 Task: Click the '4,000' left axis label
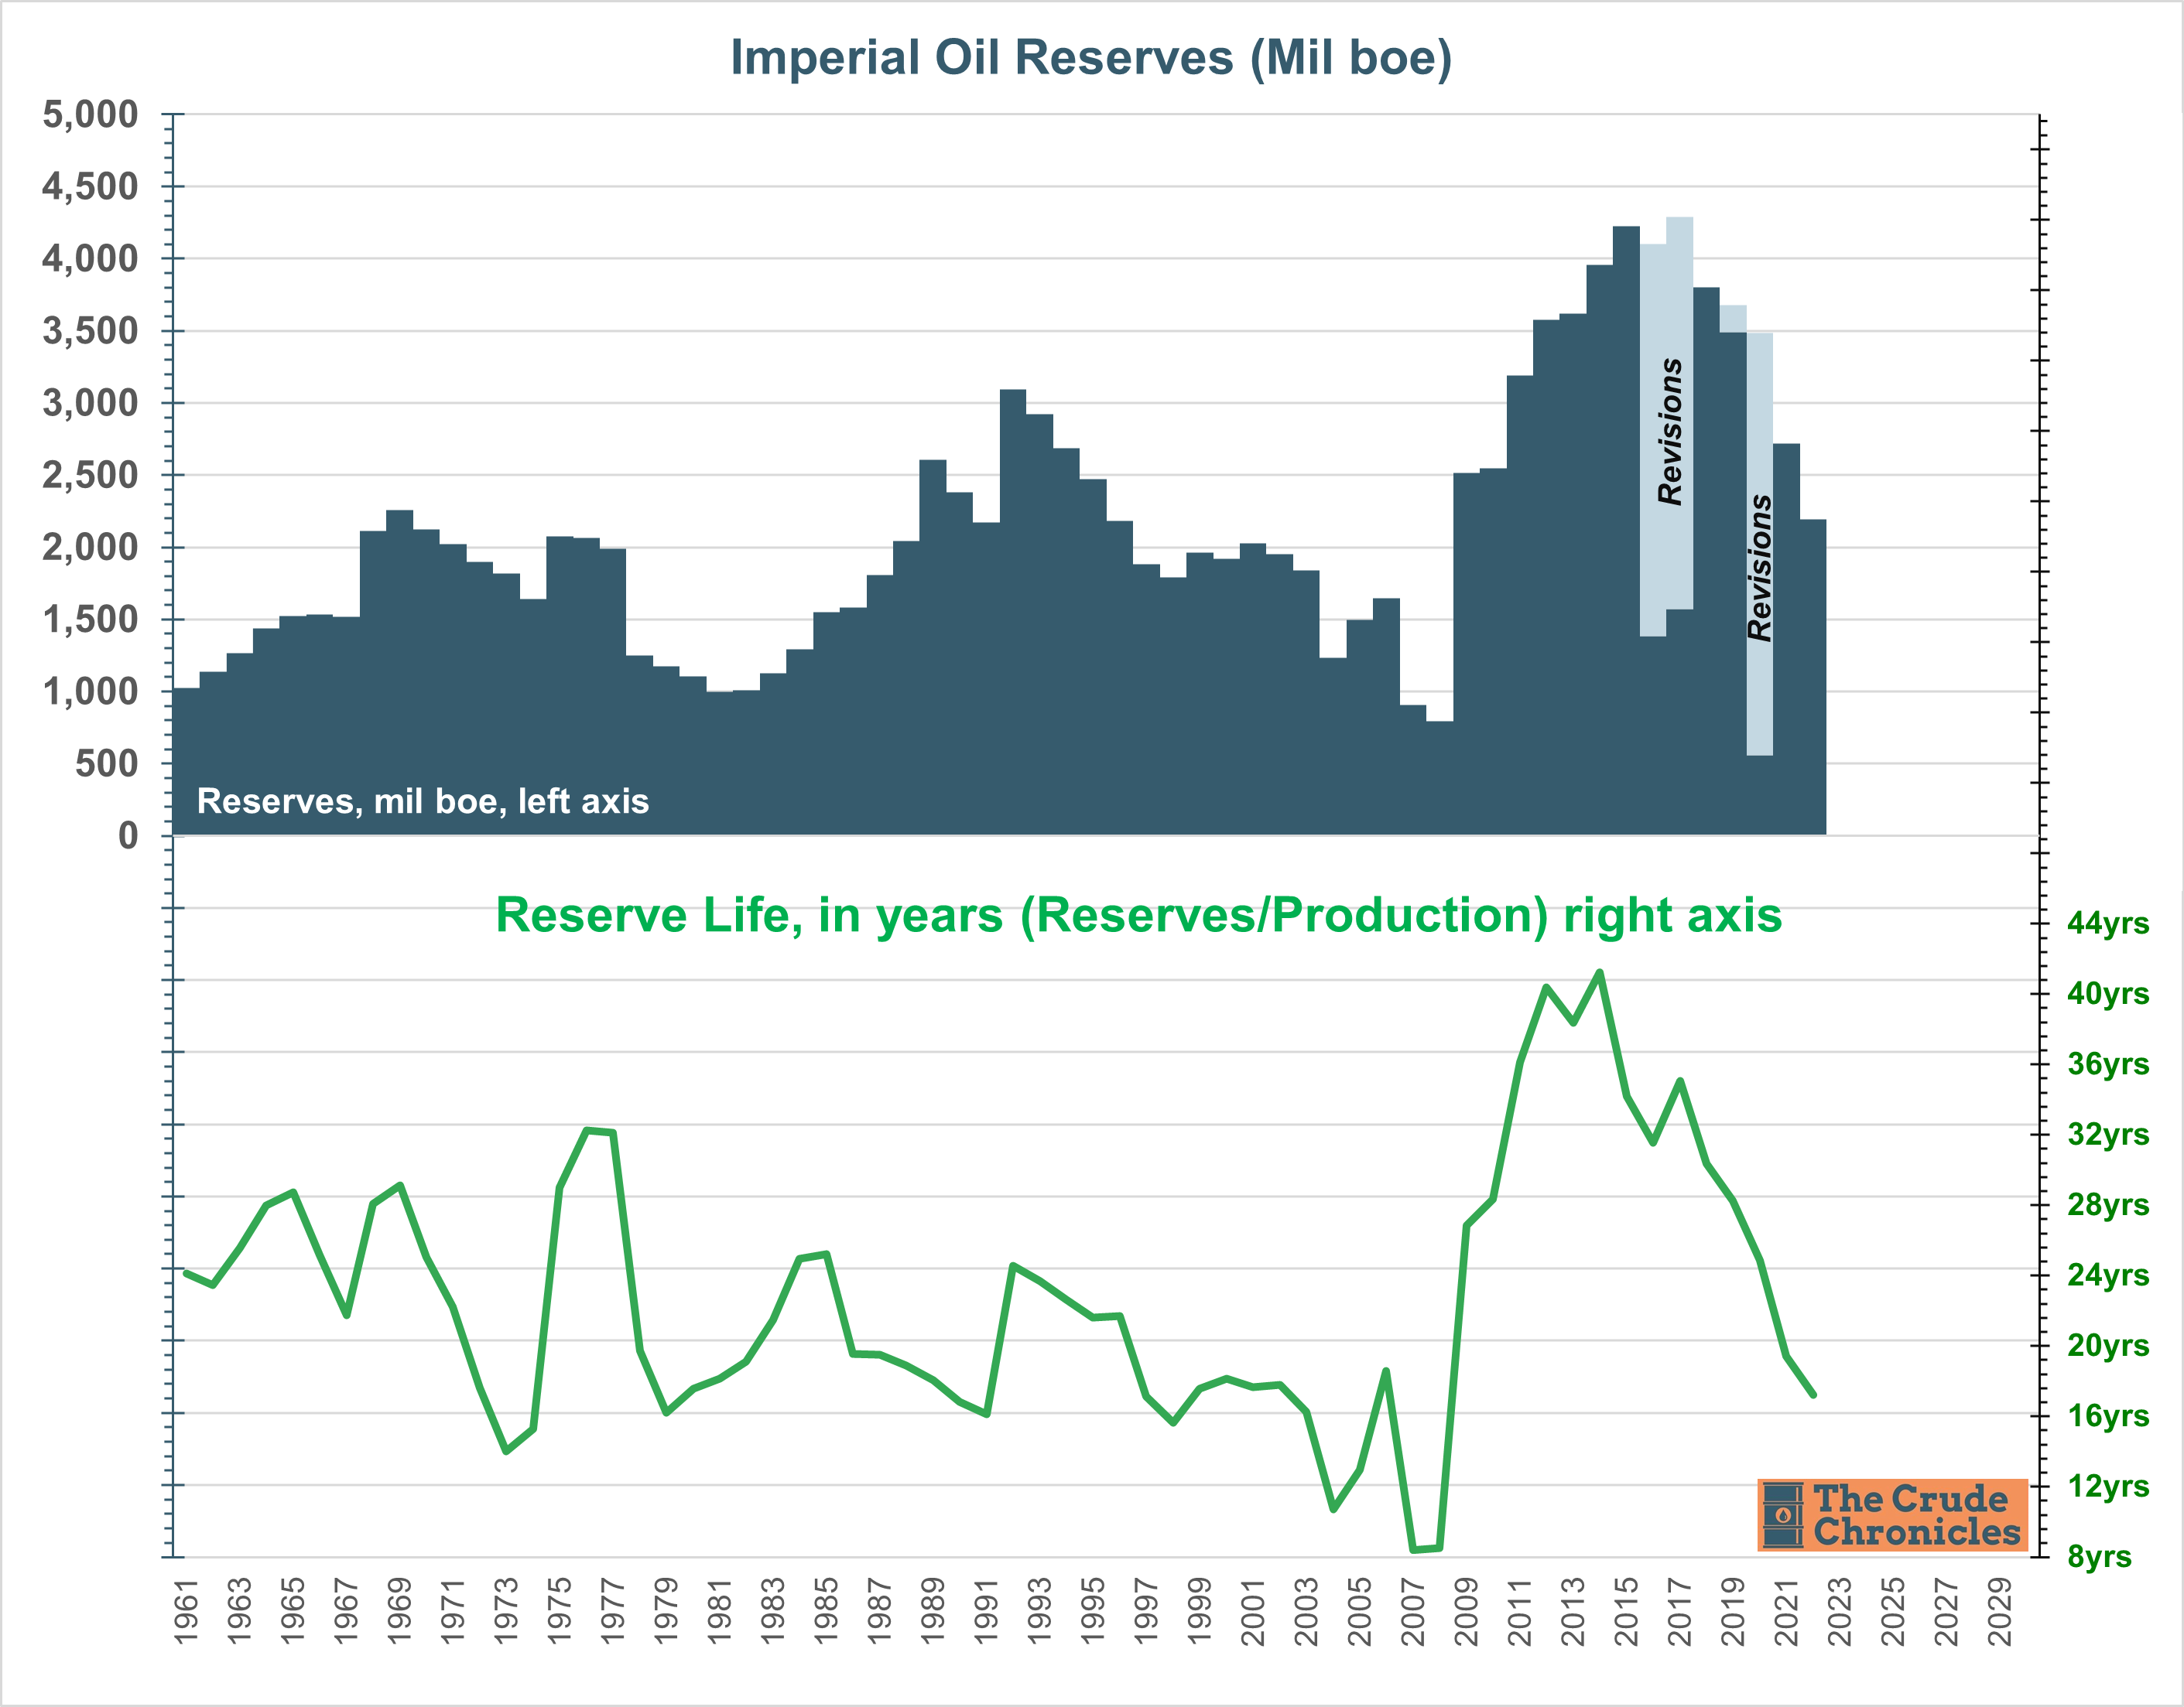tap(90, 259)
